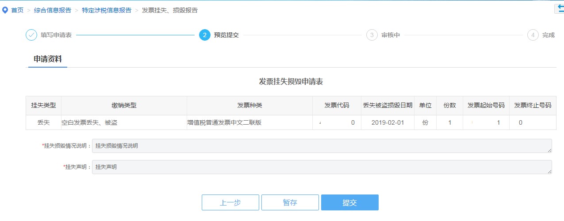Viewport: 564px width, 221px height.
Task: Open the 首页 breadcrumb link
Action: point(17,10)
